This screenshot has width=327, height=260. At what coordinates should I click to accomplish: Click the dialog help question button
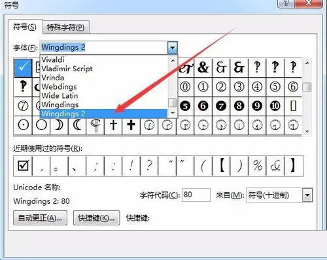click(x=286, y=3)
